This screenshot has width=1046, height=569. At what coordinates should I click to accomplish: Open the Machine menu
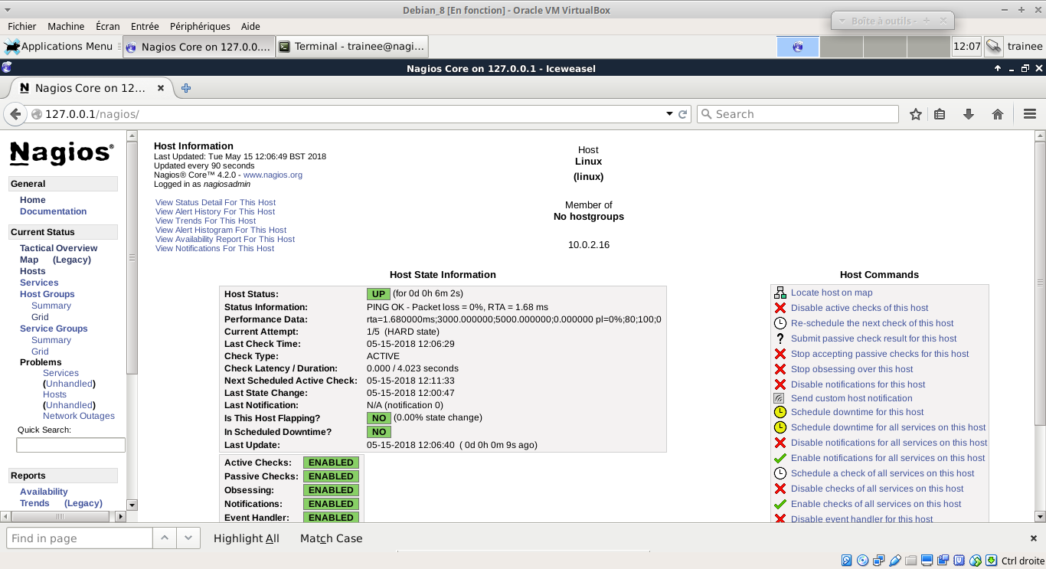tap(66, 26)
